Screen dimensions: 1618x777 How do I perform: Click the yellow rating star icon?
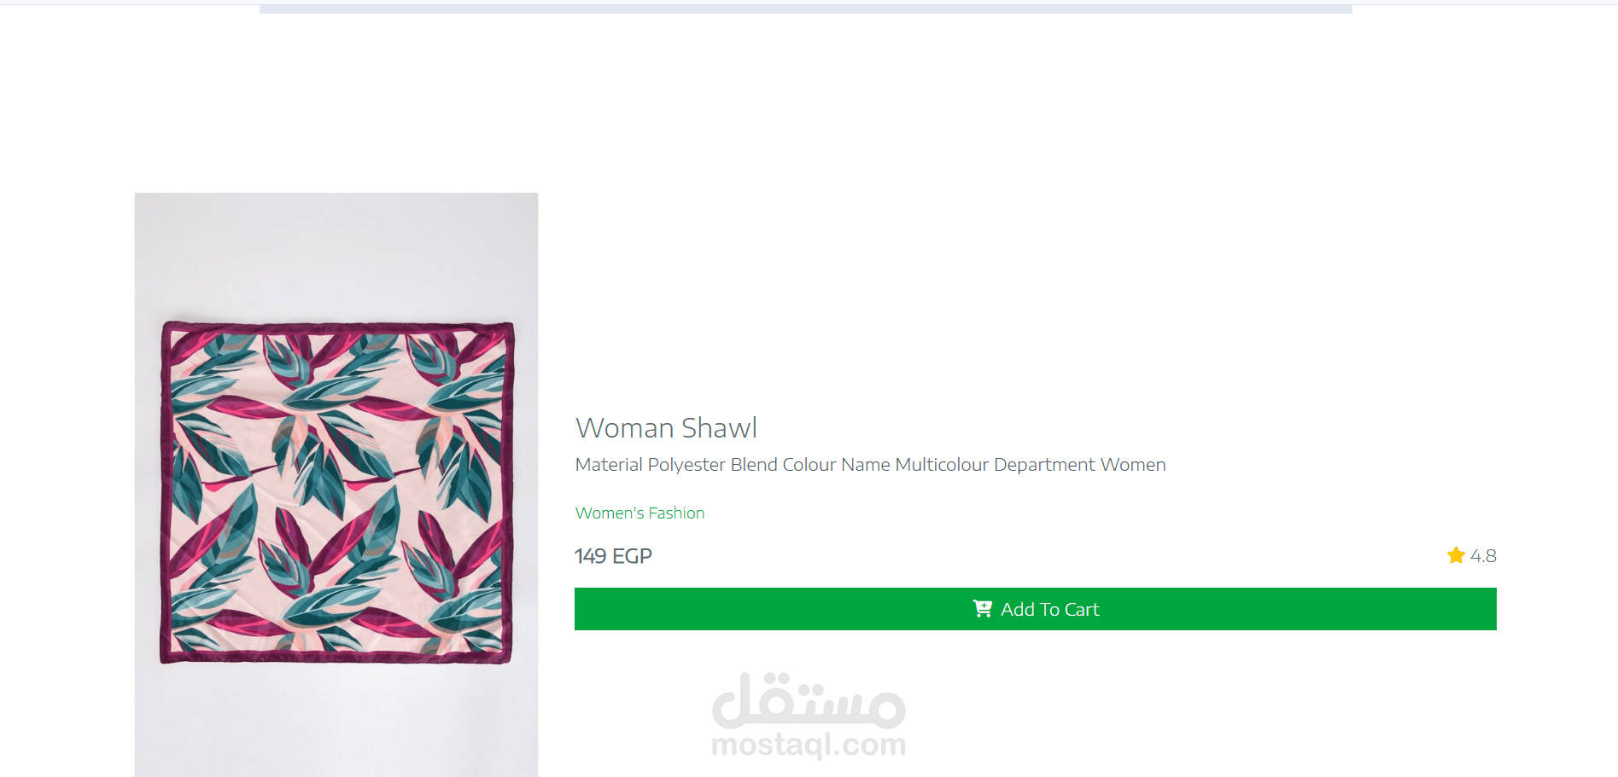[x=1456, y=555]
